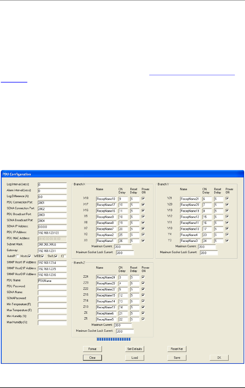Uncheck the Hosts checkbox
The height and width of the screenshot is (388, 245).
coord(30,256)
